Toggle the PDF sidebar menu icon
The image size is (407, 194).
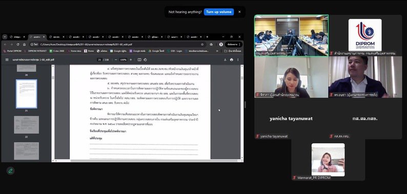7,60
